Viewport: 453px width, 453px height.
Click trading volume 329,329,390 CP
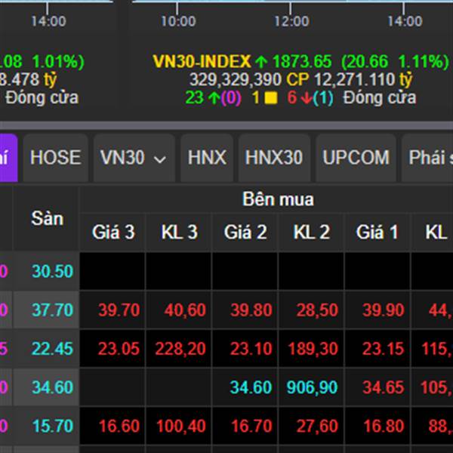click(249, 79)
